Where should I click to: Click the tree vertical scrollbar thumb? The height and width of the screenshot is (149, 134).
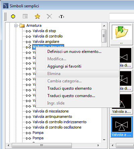point(104,36)
